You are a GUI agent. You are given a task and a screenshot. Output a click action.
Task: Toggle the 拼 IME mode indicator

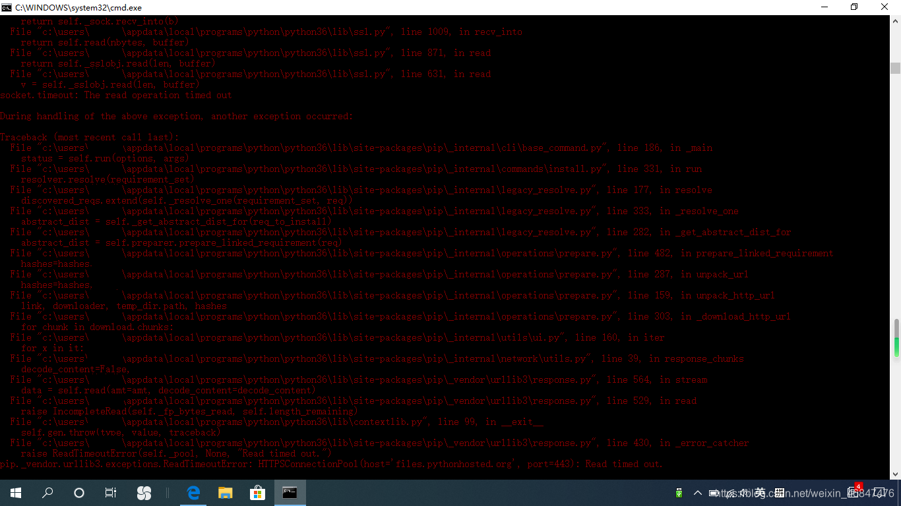pos(779,493)
